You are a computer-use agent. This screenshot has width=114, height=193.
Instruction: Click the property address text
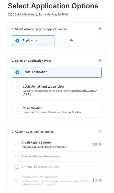click(39, 14)
